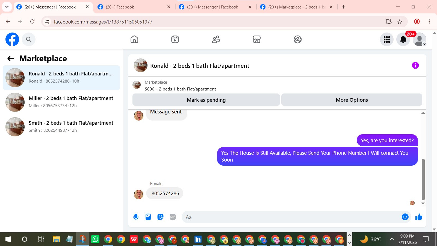The image size is (437, 246).
Task: Select Ronald's conversation in the left list
Action: coord(61,78)
